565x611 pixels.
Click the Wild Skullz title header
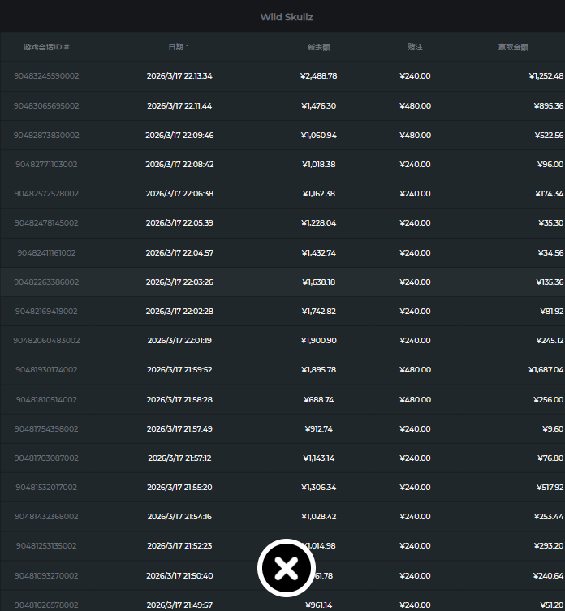(x=286, y=17)
